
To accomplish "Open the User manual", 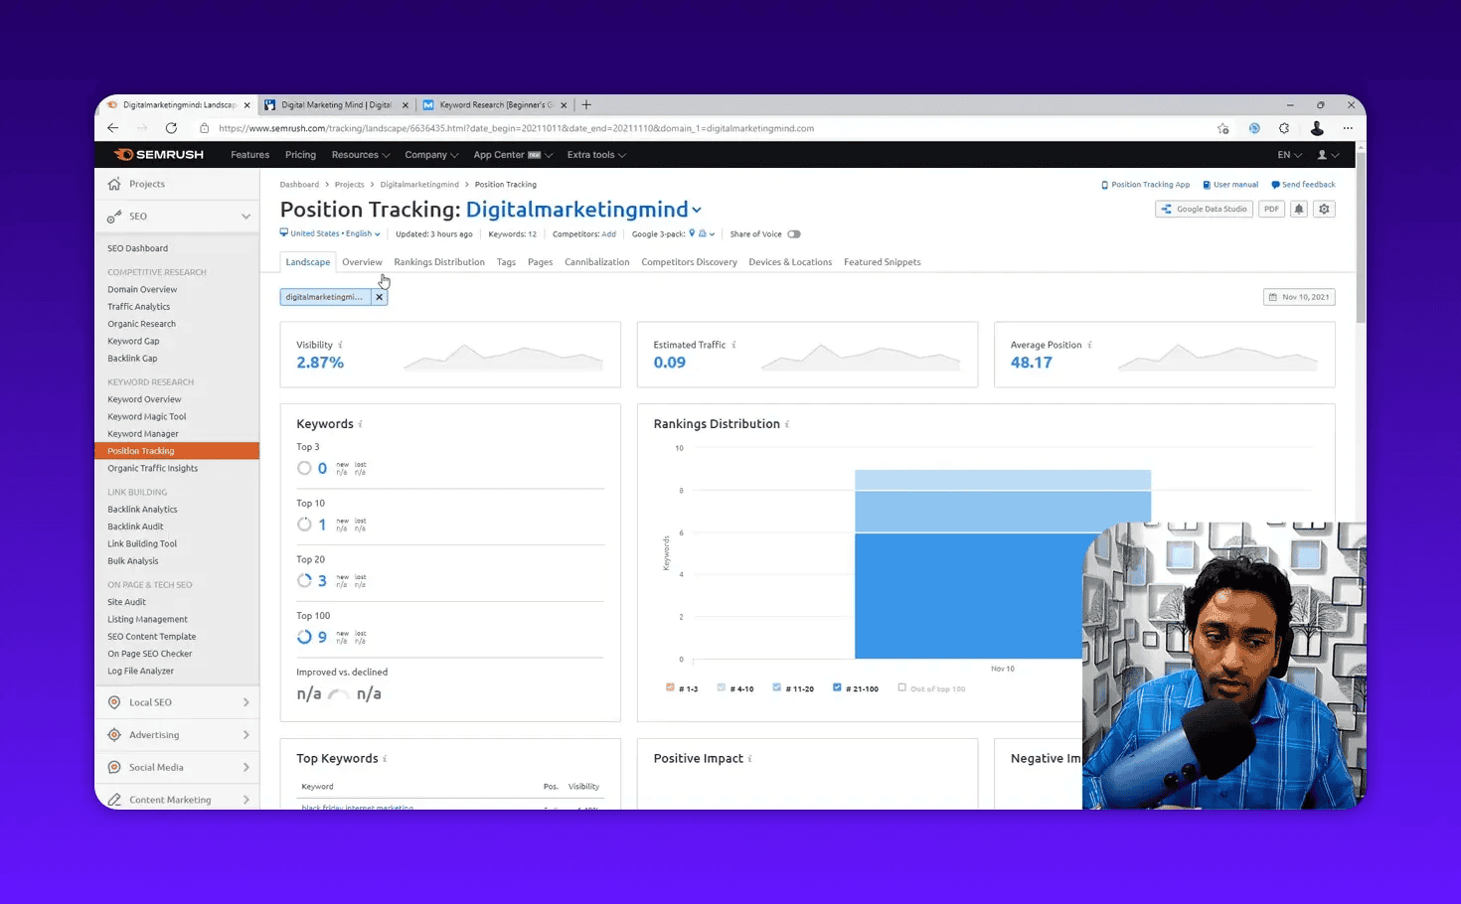I will click(1230, 184).
